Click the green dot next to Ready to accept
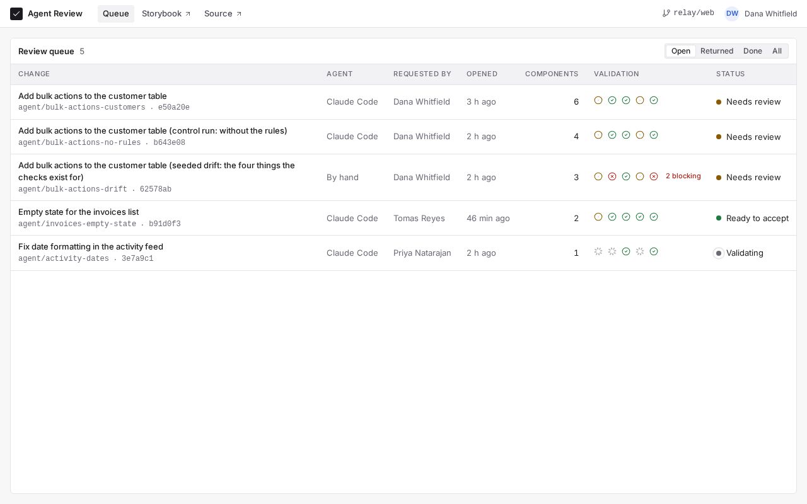Viewport: 807px width, 504px height. pyautogui.click(x=719, y=219)
